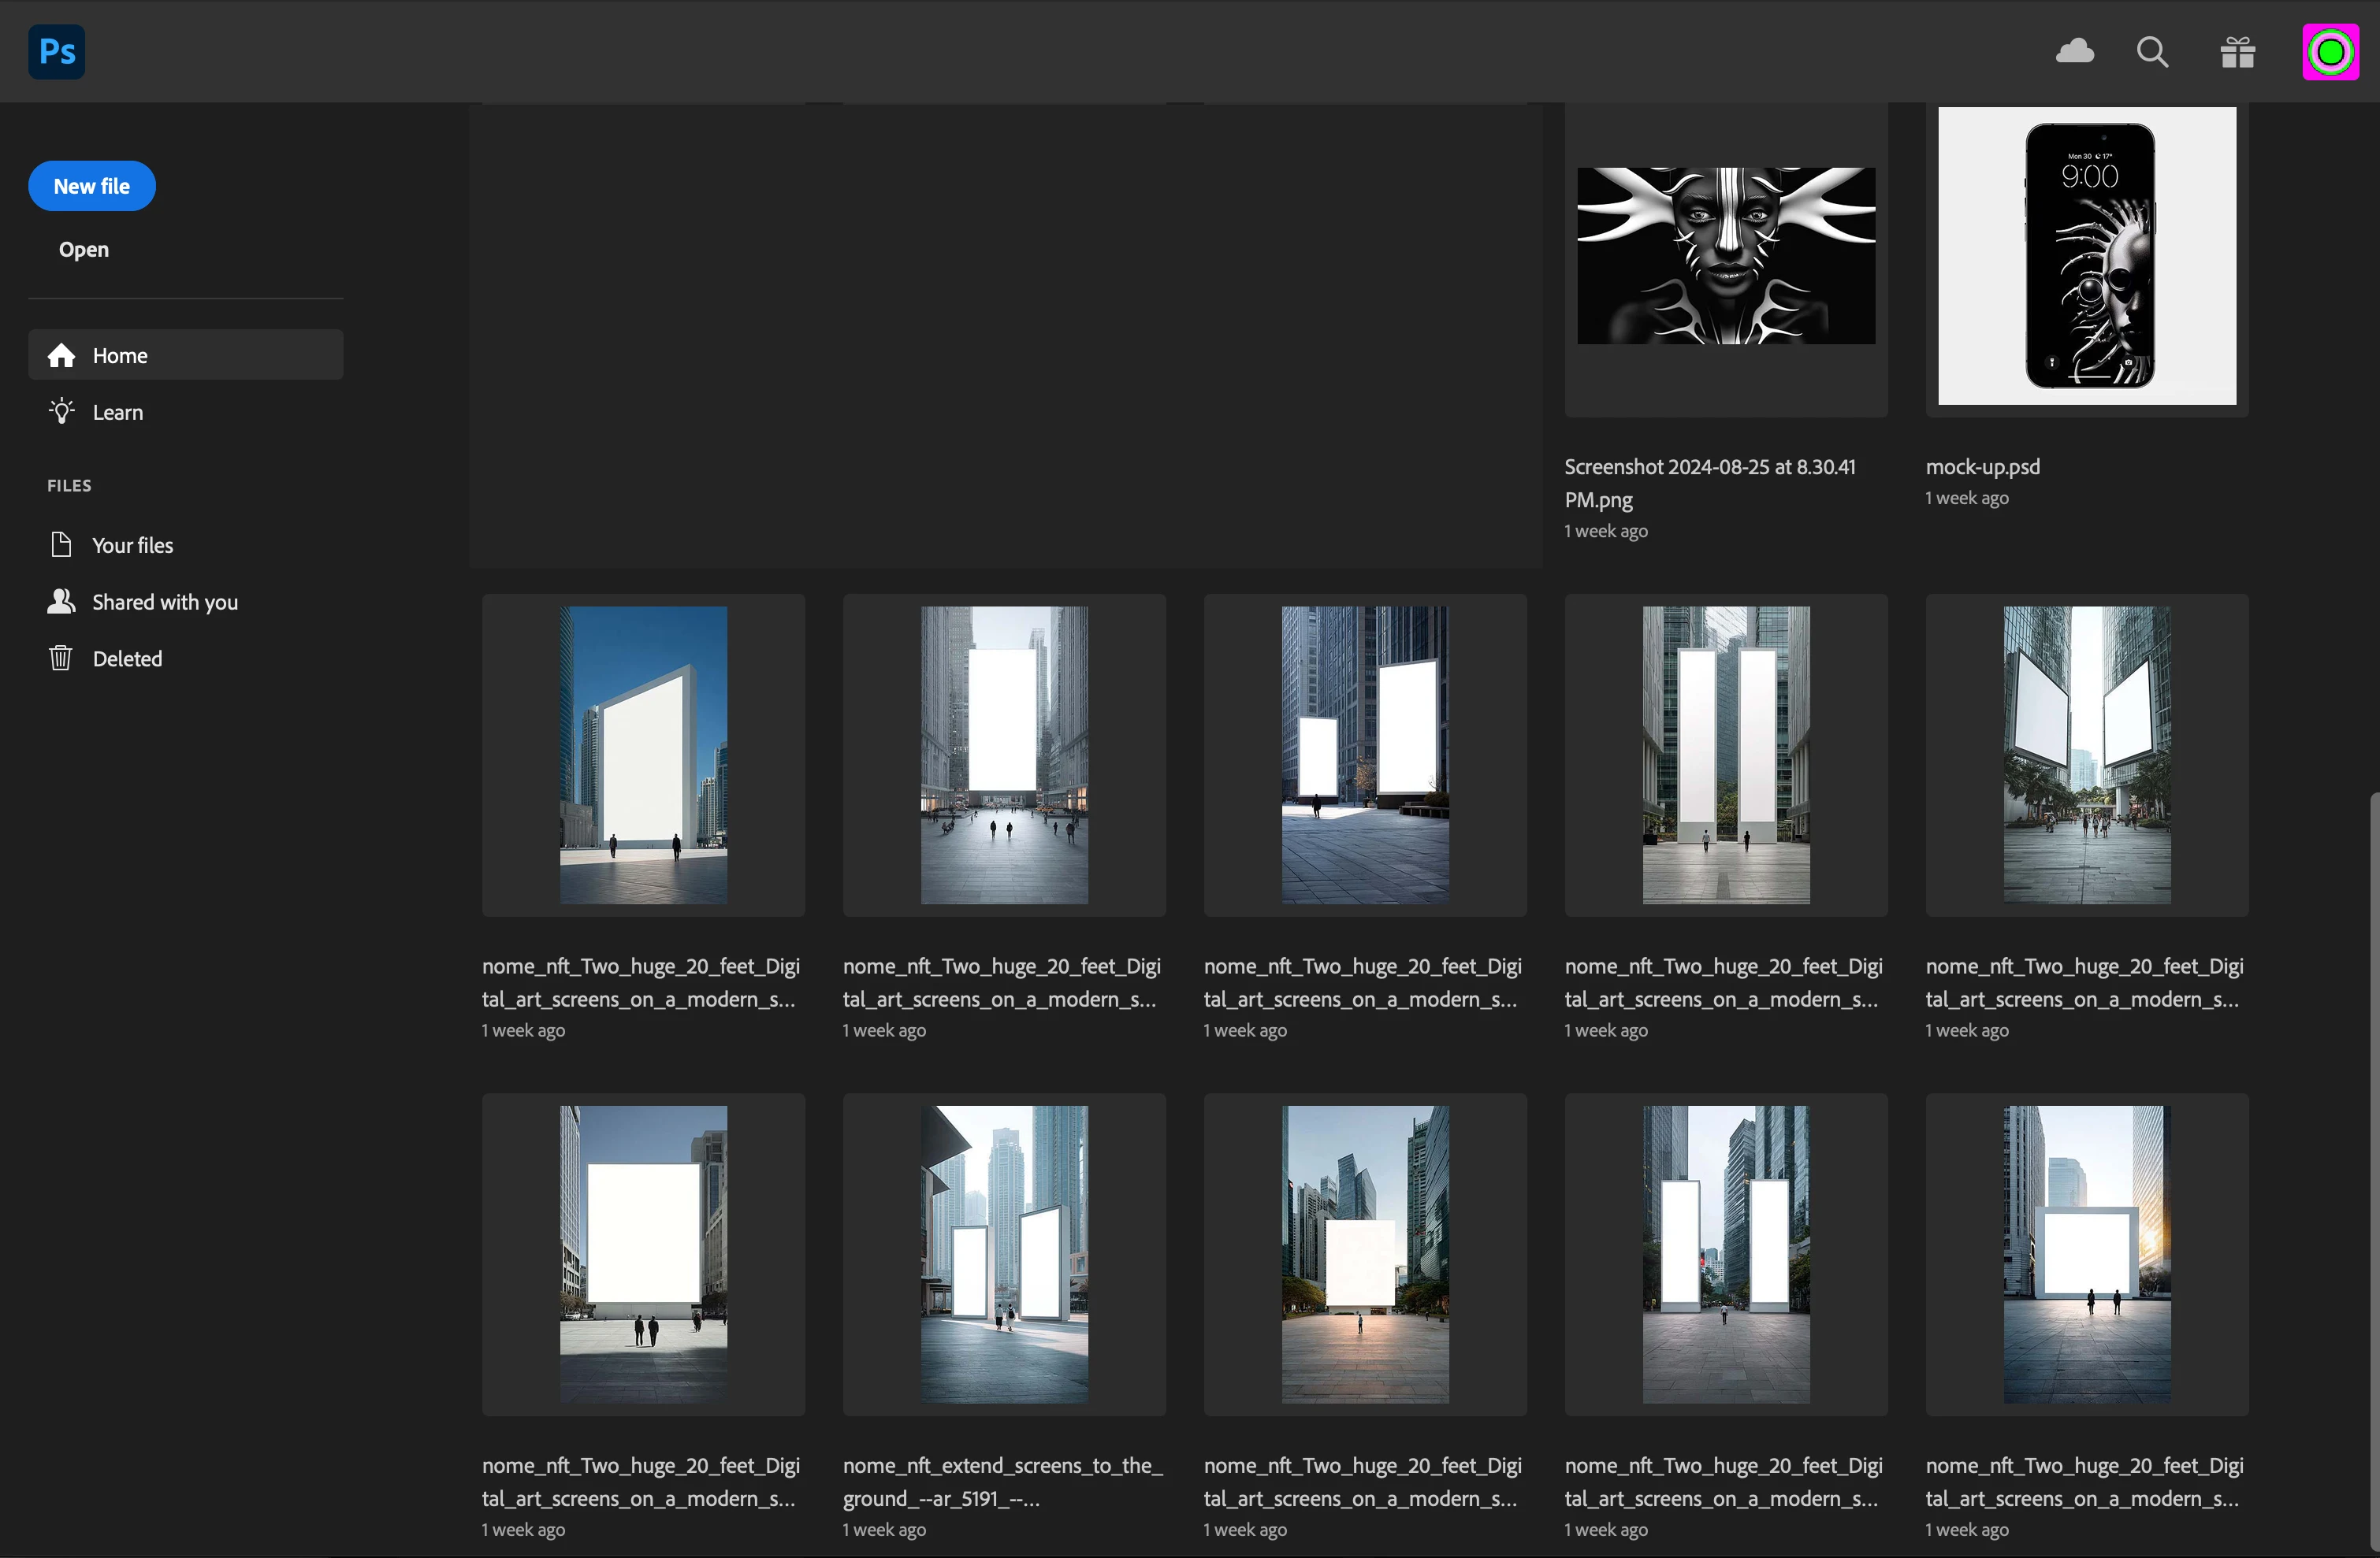2380x1558 pixels.
Task: Open the thumbnail with two angled hanging screens
Action: [x=2087, y=755]
